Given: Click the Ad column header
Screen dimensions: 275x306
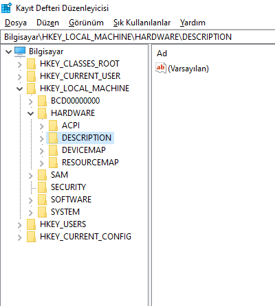Looking at the screenshot, I should coord(162,54).
